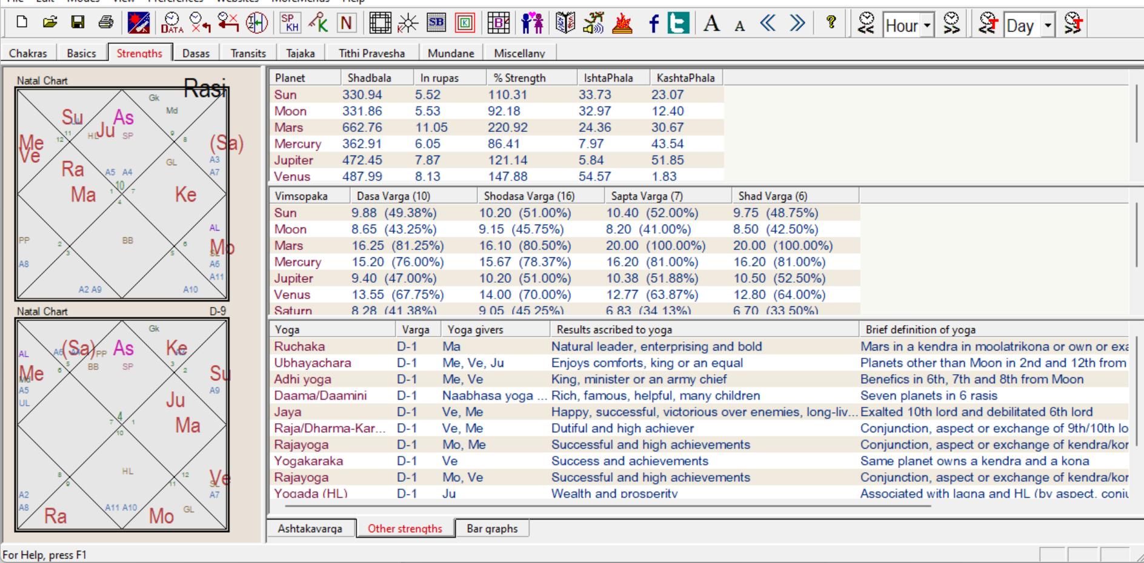Switch to the Dasas tab
Screen dimensions: 1144x563
coord(196,53)
